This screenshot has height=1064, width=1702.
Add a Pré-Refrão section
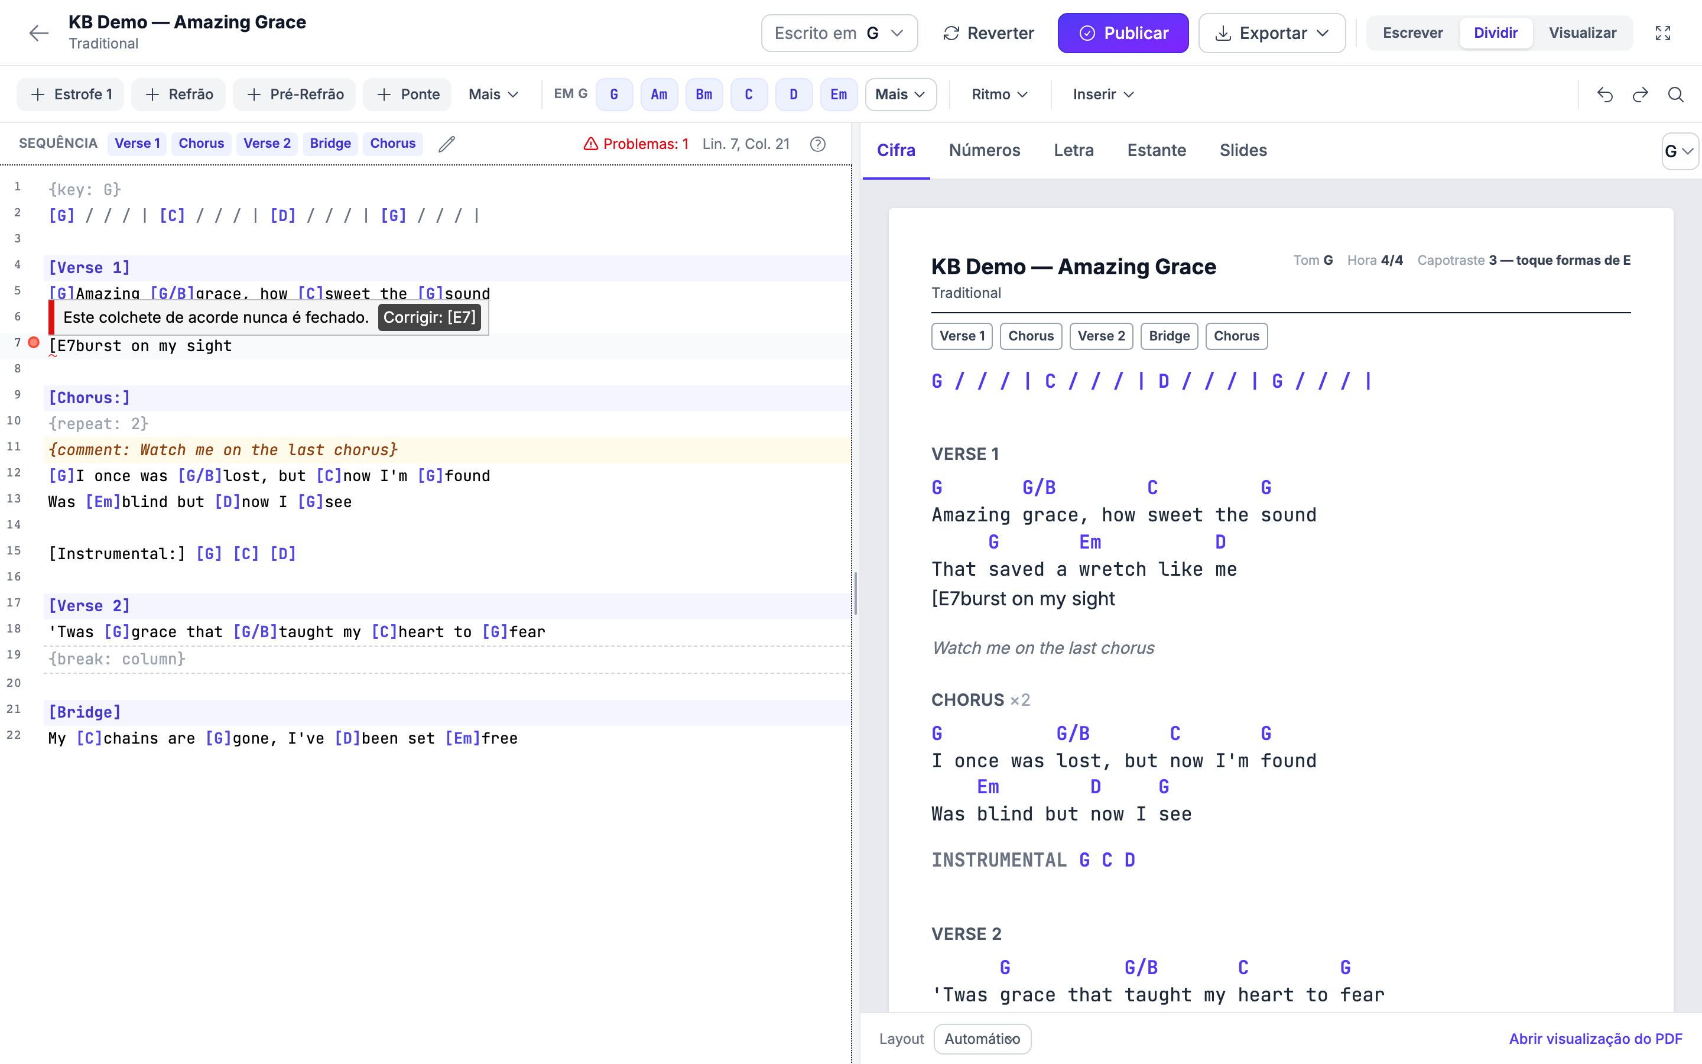[x=294, y=95]
